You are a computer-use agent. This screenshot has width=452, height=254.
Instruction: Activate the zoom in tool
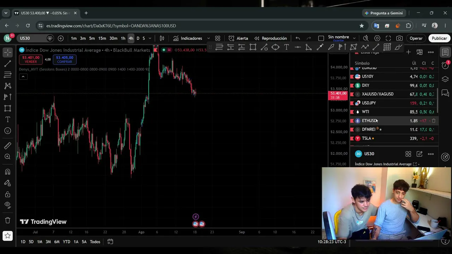7,157
